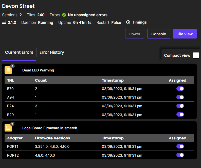201x168 pixels.
Task: Click the Local Board Firmware Mismatch laptop icon
Action: click(8, 128)
